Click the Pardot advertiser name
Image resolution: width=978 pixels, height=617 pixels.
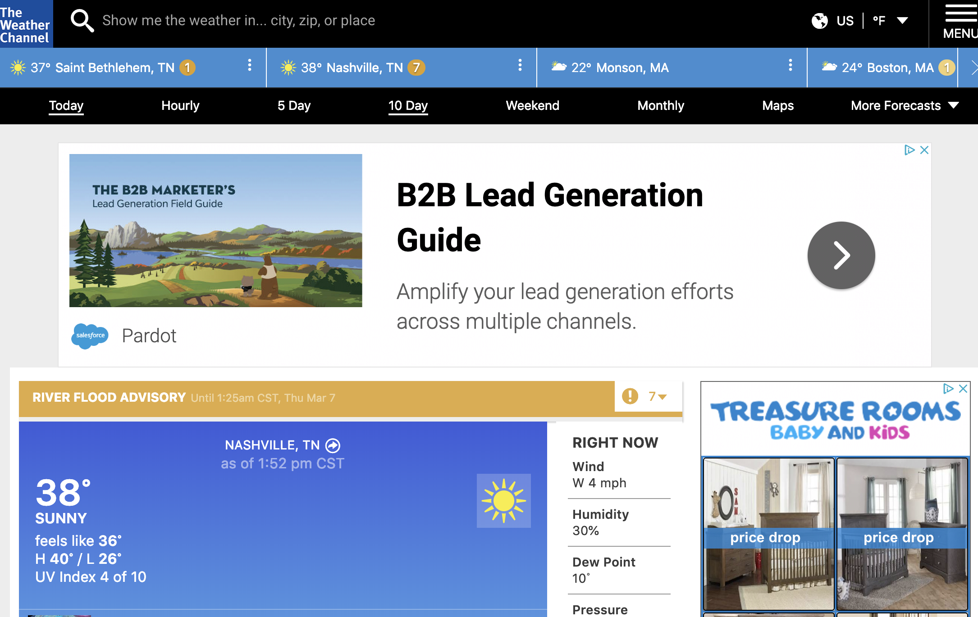pos(149,336)
